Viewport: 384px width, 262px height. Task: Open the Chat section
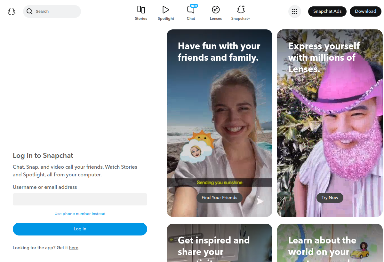click(191, 13)
